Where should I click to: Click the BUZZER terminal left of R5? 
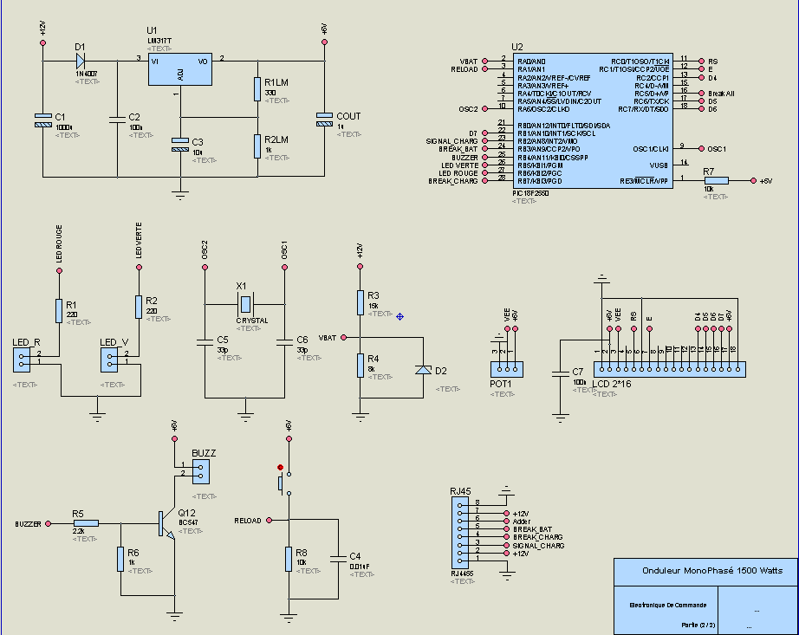tap(49, 523)
